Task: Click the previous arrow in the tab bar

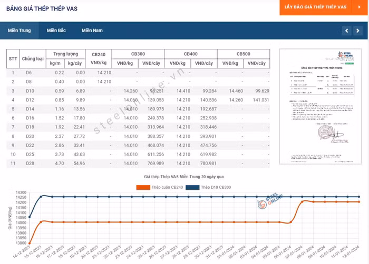Action: [346, 31]
